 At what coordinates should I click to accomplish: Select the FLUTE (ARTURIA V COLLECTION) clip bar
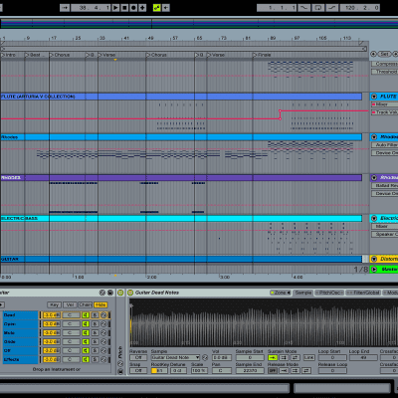pyautogui.click(x=181, y=97)
